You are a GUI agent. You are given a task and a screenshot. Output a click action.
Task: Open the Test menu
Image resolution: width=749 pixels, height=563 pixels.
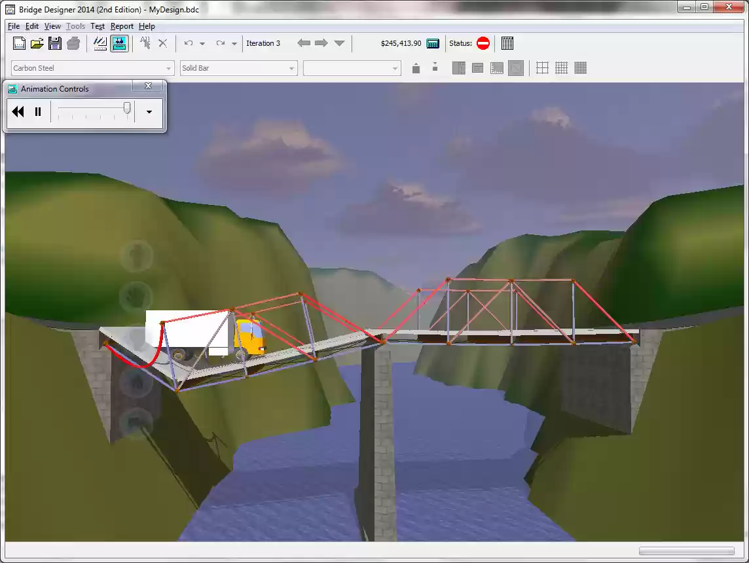pos(98,26)
